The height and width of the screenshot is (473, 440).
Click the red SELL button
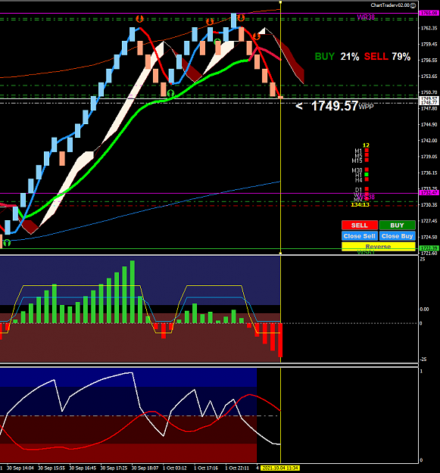[360, 225]
